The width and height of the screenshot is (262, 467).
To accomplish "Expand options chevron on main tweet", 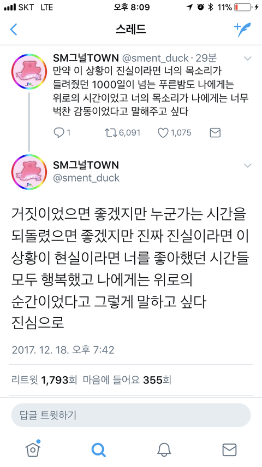I will click(x=247, y=165).
